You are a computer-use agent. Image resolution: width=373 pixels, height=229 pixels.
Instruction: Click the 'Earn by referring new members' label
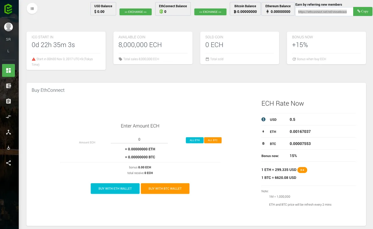point(319,5)
